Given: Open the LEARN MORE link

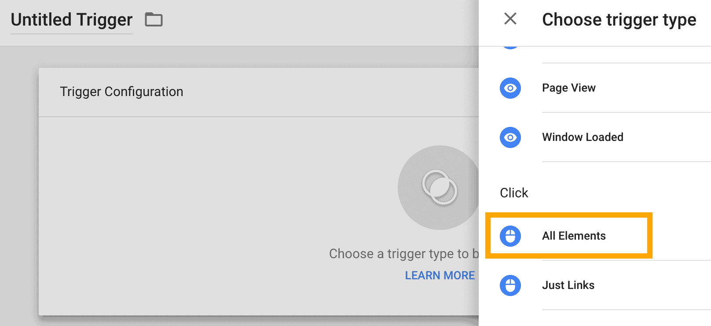Looking at the screenshot, I should 440,275.
